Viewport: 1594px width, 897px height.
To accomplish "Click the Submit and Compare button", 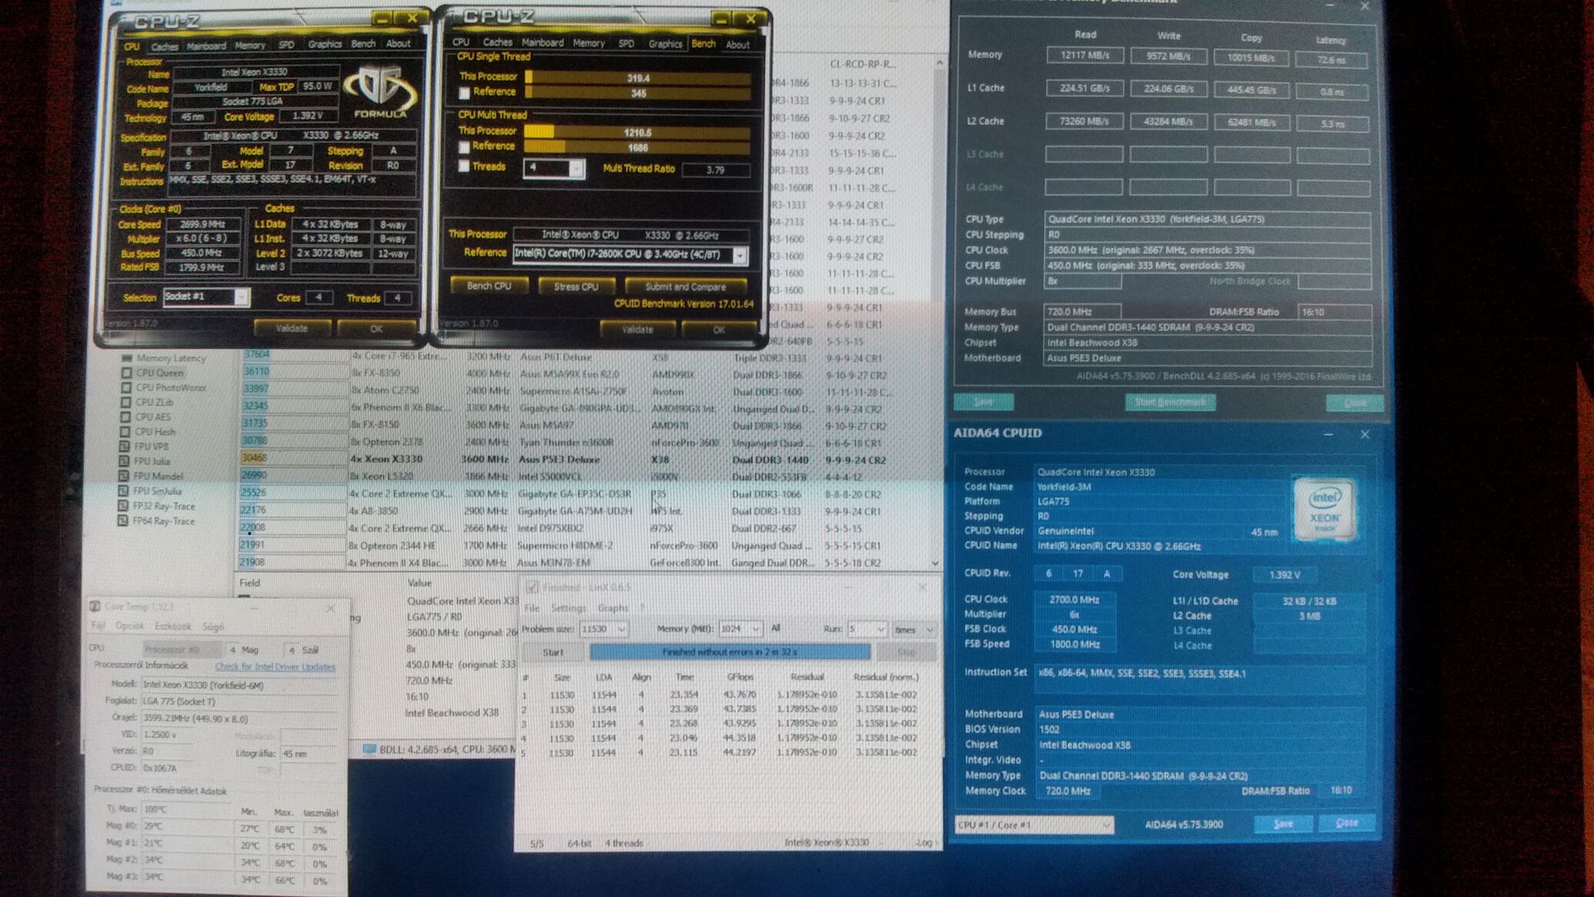I will [685, 286].
